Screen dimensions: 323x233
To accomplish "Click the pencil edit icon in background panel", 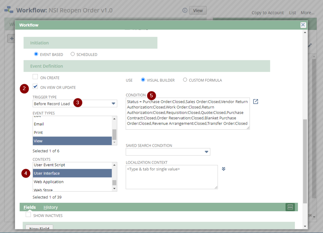I will [310, 45].
